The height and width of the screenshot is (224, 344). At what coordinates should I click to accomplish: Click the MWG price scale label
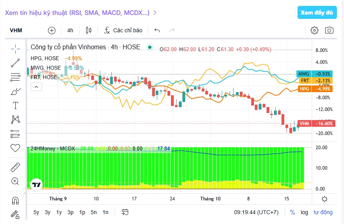(315, 74)
